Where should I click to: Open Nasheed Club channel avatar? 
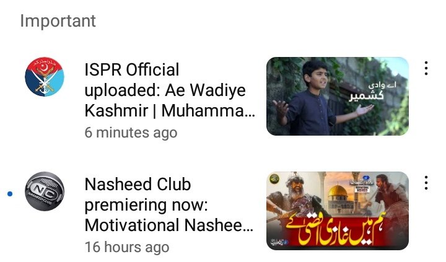click(x=45, y=191)
